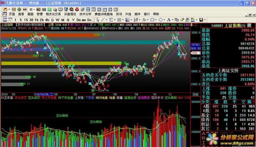Screen dimensions: 256x147
Task: Click the last chart-window icon in top toolbar
Action: coord(116,10)
